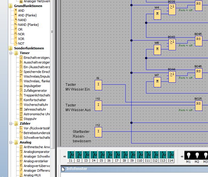
Task: Select the B025 RS latch block
Action: click(x=198, y=105)
